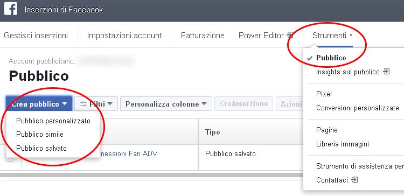This screenshot has height=196, width=404.
Task: Select the Pubblico simile option
Action: click(40, 135)
